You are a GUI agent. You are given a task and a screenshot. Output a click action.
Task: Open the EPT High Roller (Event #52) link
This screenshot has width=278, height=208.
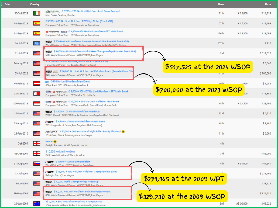coord(80,21)
